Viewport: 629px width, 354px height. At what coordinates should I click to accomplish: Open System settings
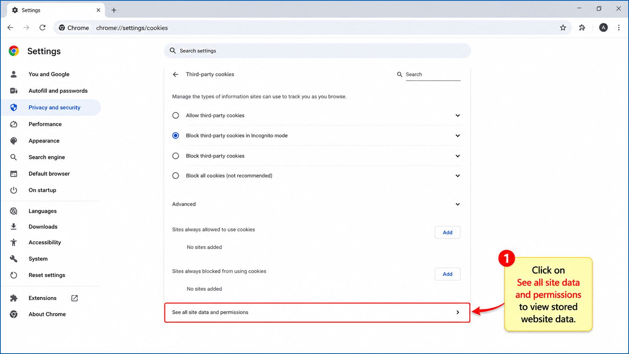(x=38, y=259)
